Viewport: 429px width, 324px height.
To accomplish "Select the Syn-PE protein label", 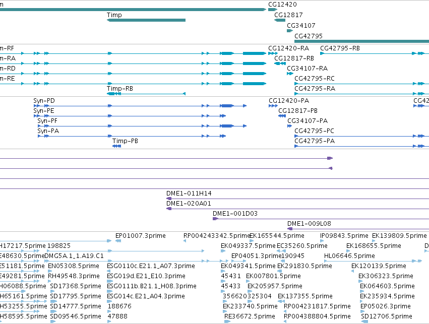I will 44,111.
